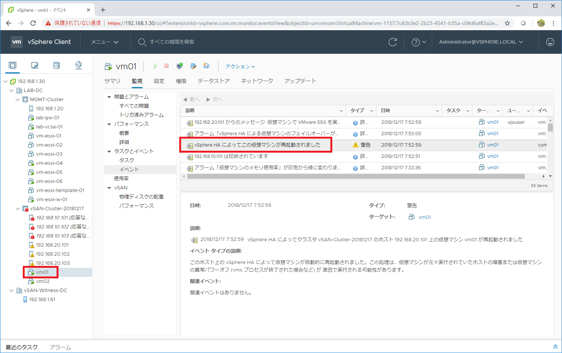The height and width of the screenshot is (353, 562).
Task: Open the アクション dropdown
Action: (x=240, y=66)
